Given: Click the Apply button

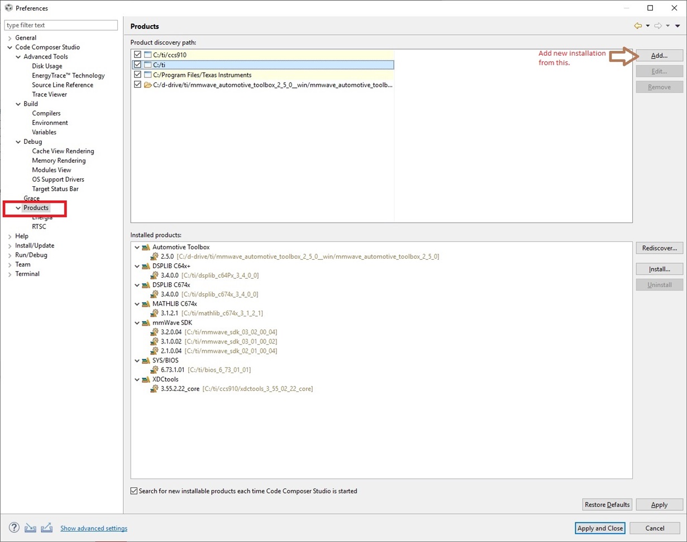Looking at the screenshot, I should point(659,505).
